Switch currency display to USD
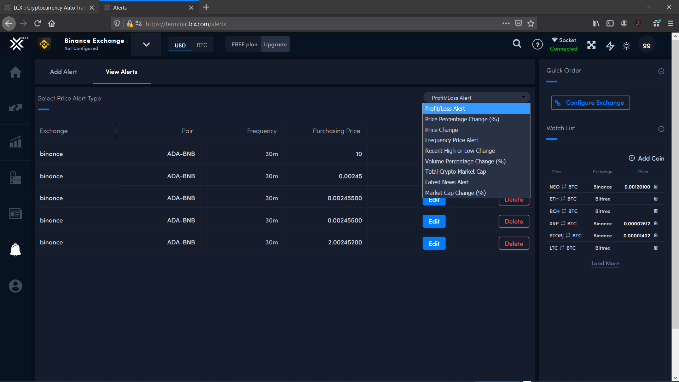This screenshot has width=679, height=382. (x=180, y=45)
